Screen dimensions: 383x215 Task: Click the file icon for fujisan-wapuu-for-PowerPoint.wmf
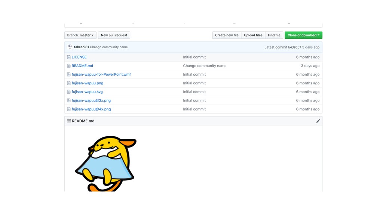(69, 74)
